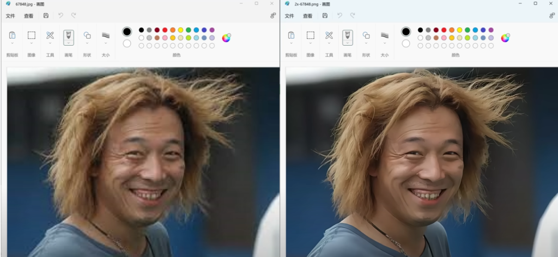Click 画笔 label in right window
Viewport: 558px width, 257px height.
[x=347, y=55]
